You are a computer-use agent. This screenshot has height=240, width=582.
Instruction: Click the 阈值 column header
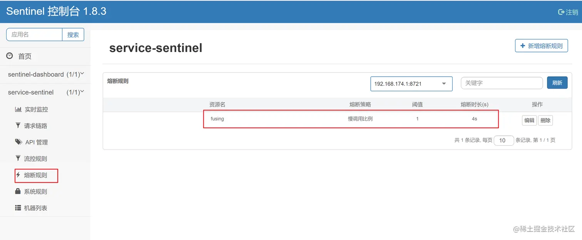[417, 104]
